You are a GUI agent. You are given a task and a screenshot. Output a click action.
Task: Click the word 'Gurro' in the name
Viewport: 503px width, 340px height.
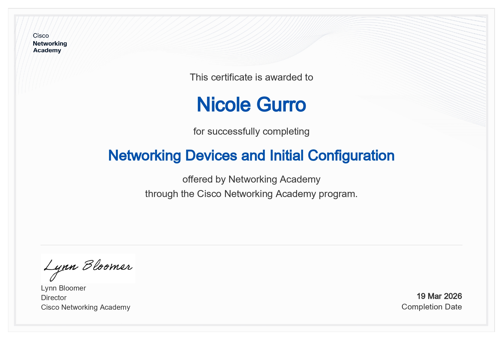tap(281, 105)
